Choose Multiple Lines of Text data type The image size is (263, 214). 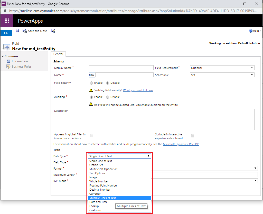pyautogui.click(x=120, y=198)
